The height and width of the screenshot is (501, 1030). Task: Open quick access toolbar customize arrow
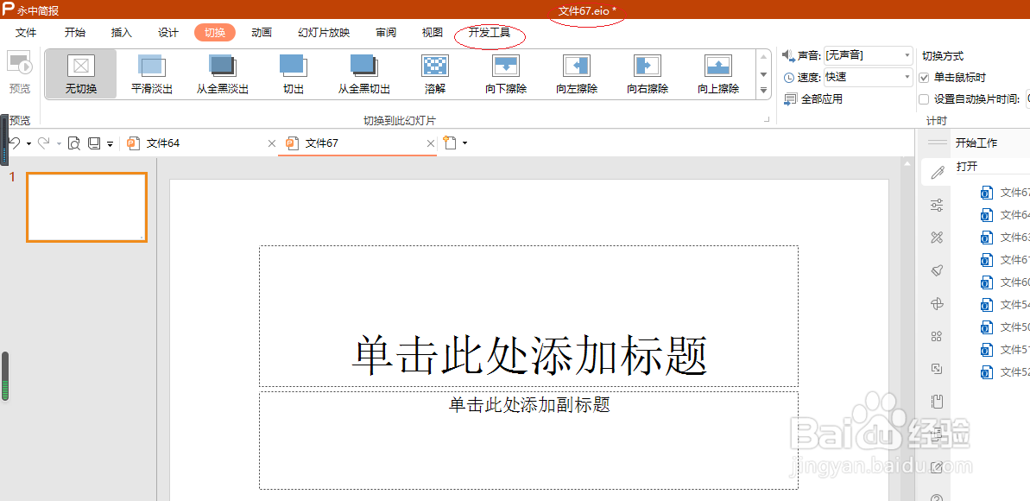pos(110,143)
